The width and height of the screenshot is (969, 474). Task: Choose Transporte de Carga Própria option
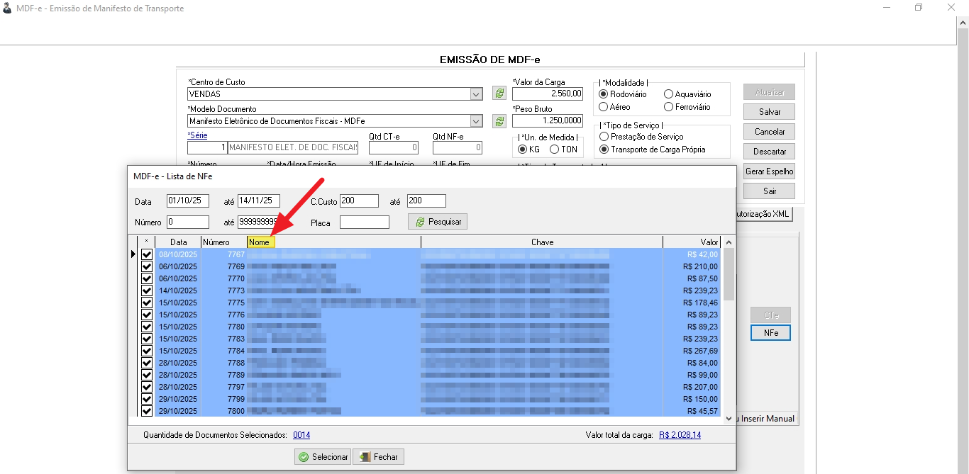coord(604,149)
